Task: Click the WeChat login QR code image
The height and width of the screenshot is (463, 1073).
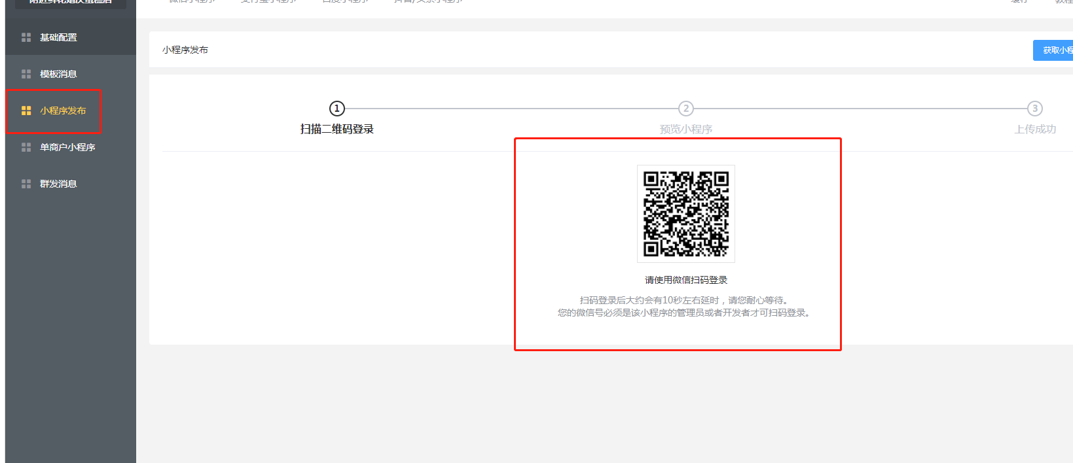Action: [686, 214]
